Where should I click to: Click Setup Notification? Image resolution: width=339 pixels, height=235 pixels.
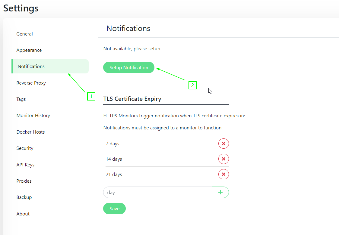128,67
